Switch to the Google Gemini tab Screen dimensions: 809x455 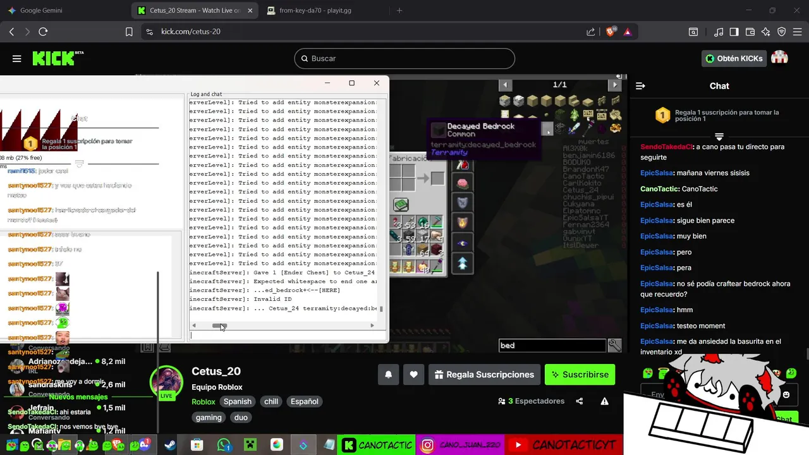[66, 10]
